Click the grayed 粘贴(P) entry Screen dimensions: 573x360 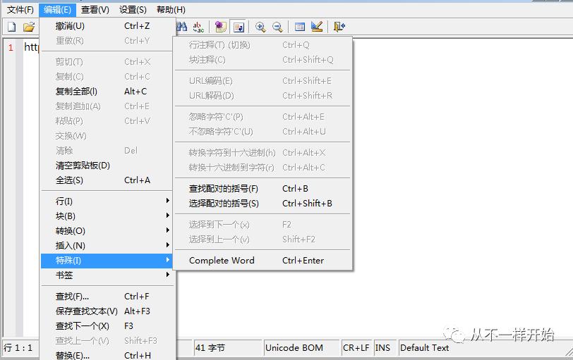coord(107,120)
